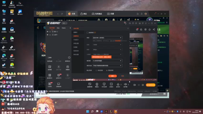Add a 直播屏幕 screen capture source
Viewport: 203px width, 114px height.
coord(90,85)
